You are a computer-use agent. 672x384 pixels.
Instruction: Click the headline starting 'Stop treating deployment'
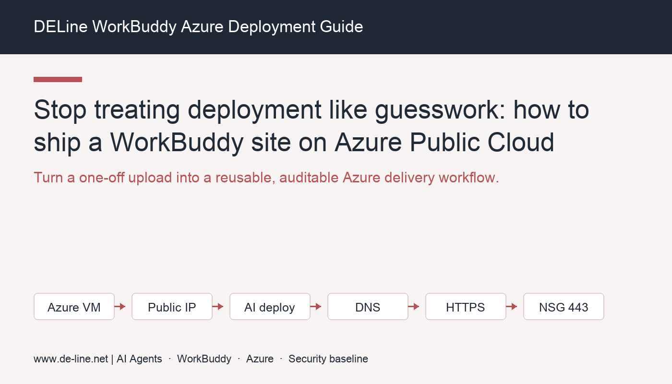click(x=312, y=126)
